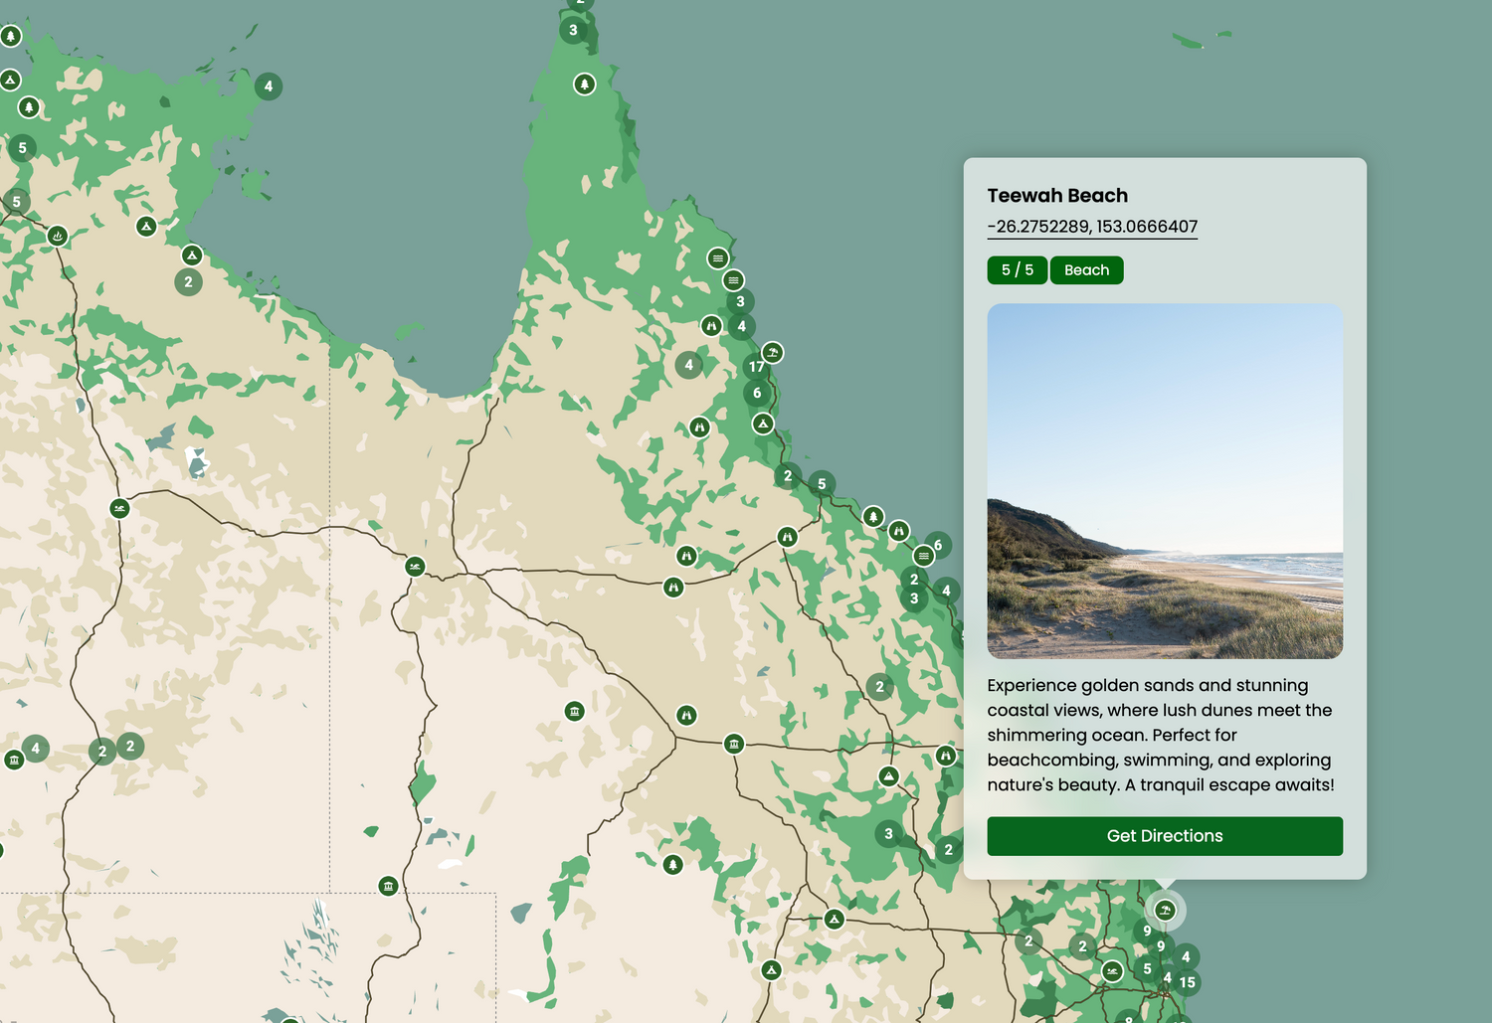Click the Teewah Beach title
This screenshot has width=1492, height=1023.
tap(1057, 196)
